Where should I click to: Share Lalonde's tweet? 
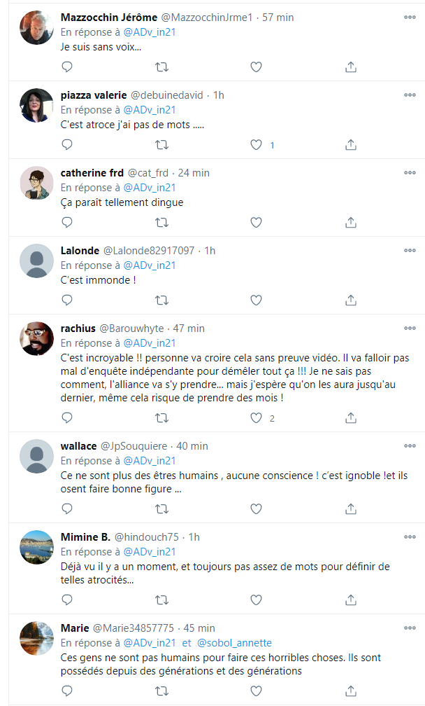pyautogui.click(x=351, y=300)
